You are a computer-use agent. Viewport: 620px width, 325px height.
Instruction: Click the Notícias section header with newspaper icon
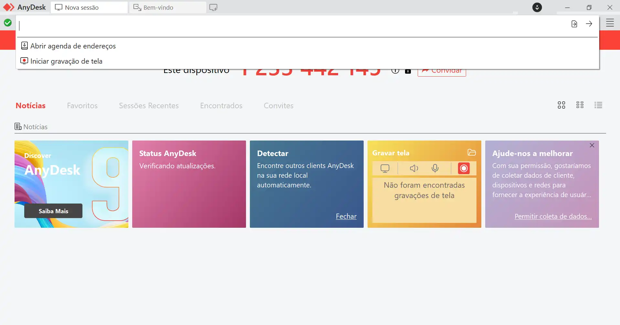coord(31,127)
